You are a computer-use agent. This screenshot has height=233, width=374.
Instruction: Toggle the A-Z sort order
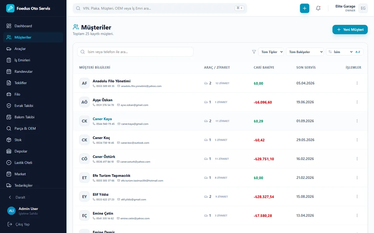(x=358, y=52)
